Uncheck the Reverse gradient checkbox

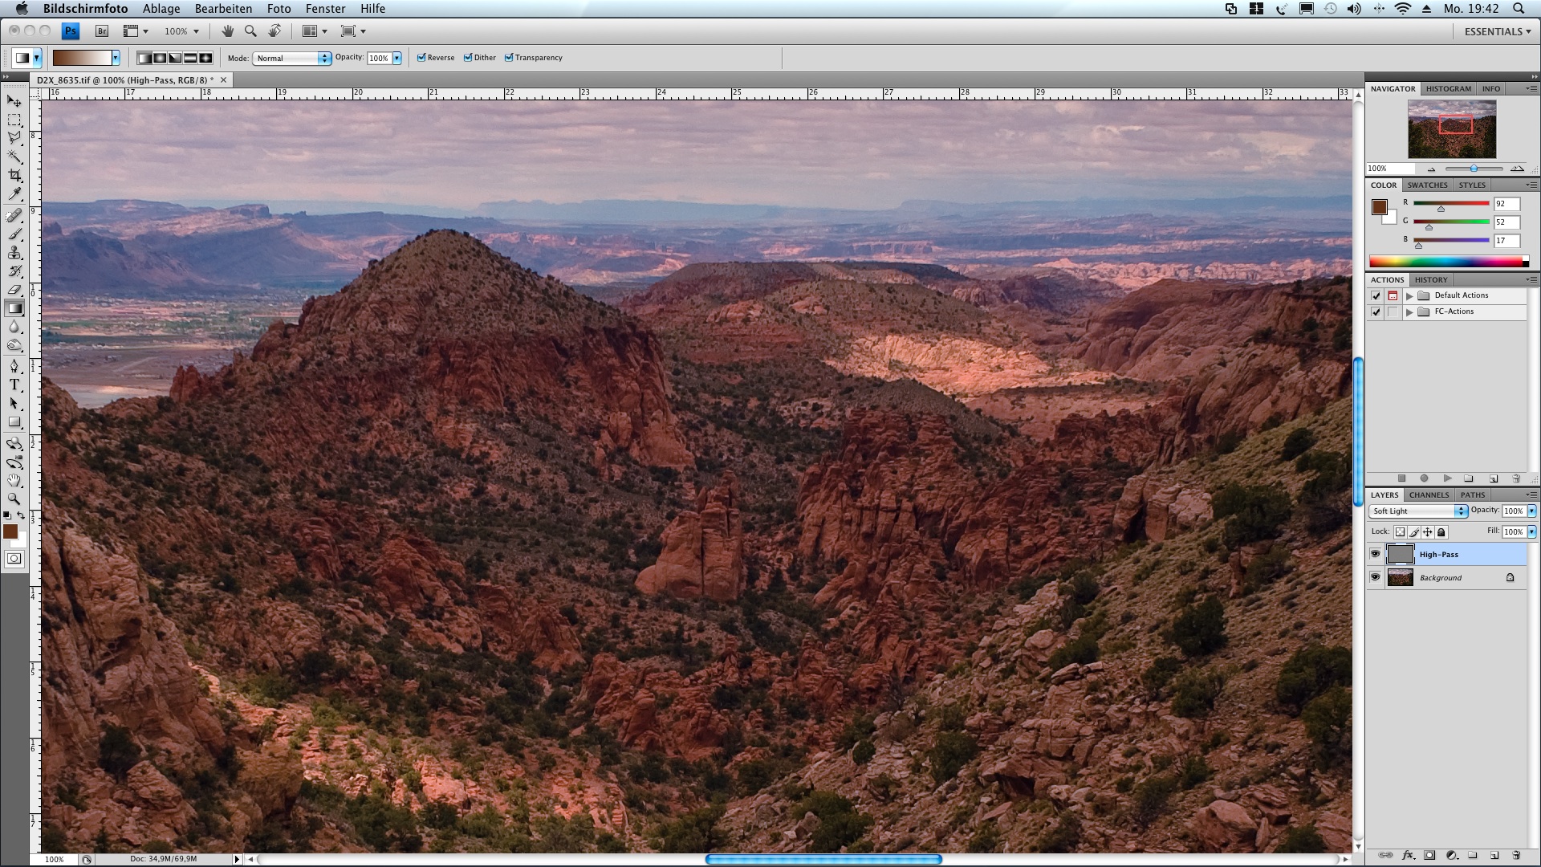tap(421, 58)
